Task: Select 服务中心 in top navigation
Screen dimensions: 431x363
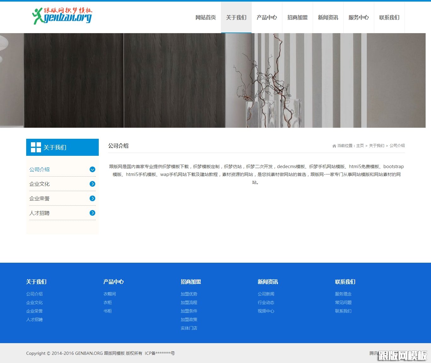Action: click(x=358, y=17)
